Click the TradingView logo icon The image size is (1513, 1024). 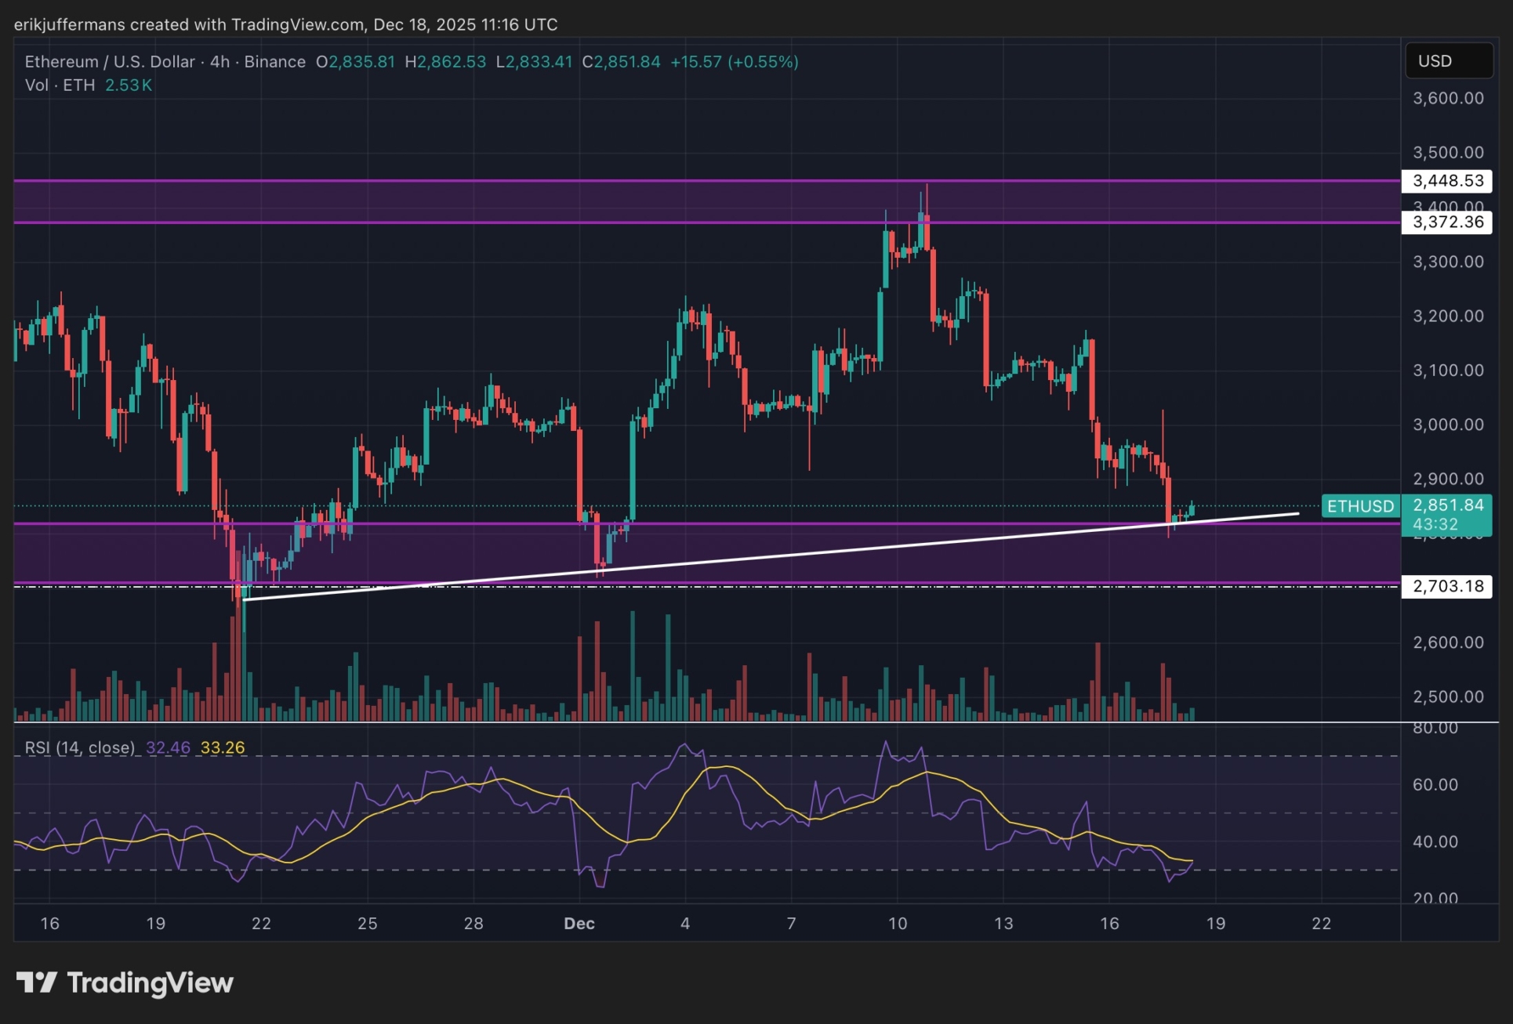click(x=36, y=982)
